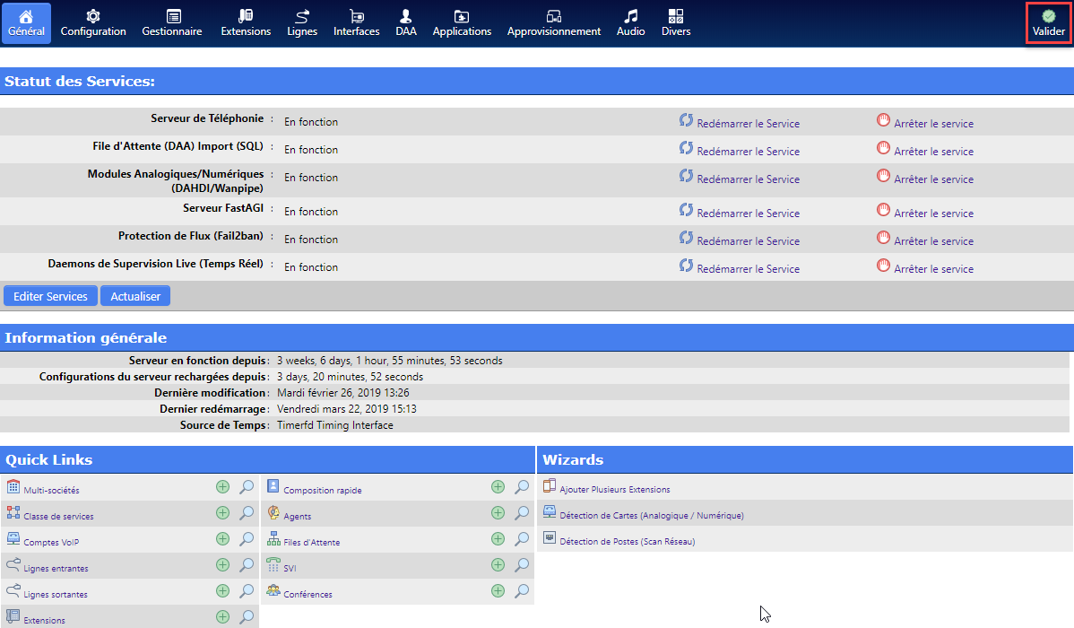Open the Lignes menu
The height and width of the screenshot is (628, 1074).
(x=302, y=23)
